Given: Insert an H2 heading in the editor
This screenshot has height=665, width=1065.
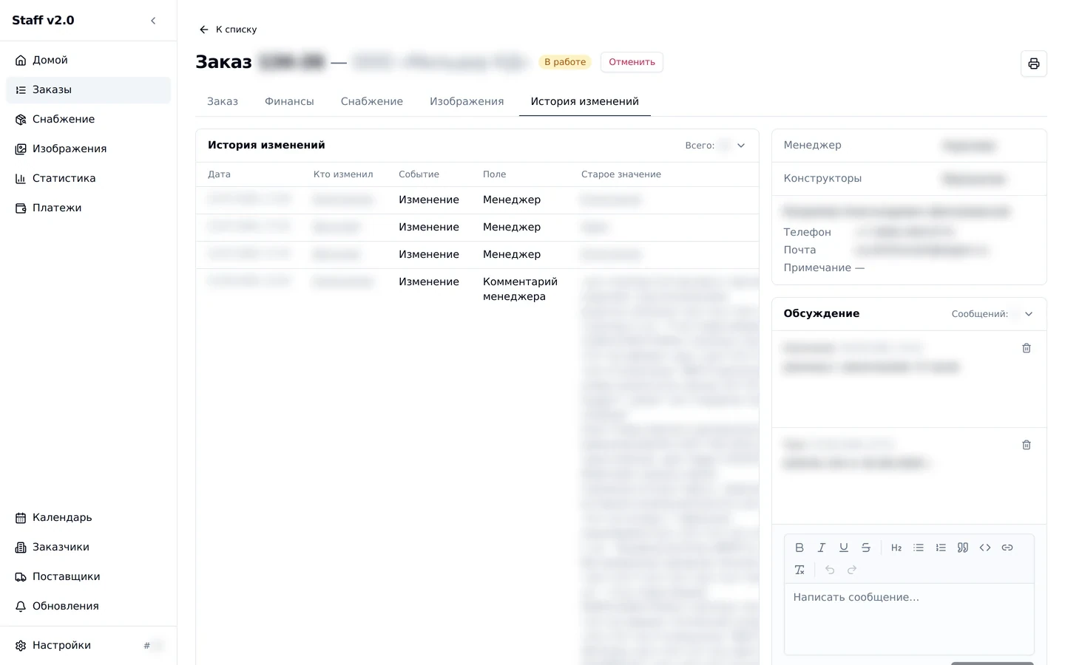Looking at the screenshot, I should (x=896, y=548).
